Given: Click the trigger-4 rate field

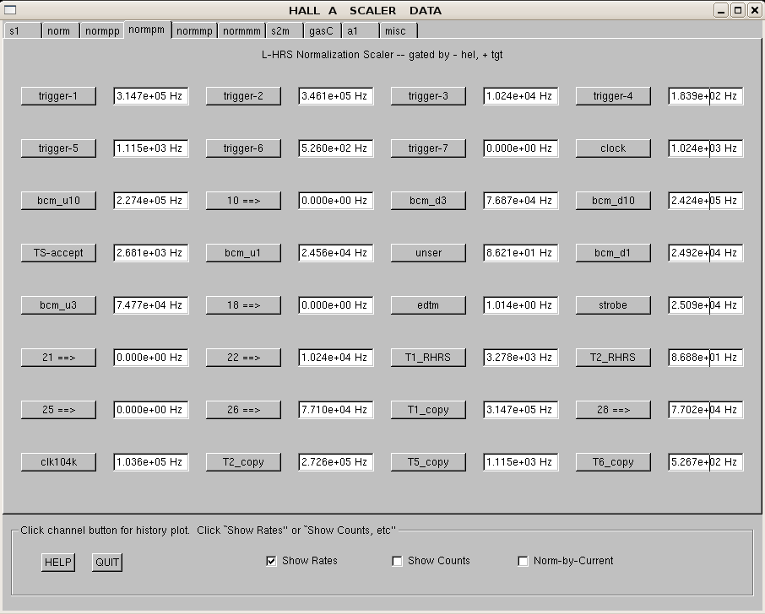Looking at the screenshot, I should click(706, 96).
